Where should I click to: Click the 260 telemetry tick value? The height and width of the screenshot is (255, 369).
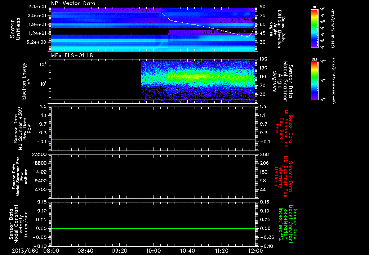coord(264,155)
